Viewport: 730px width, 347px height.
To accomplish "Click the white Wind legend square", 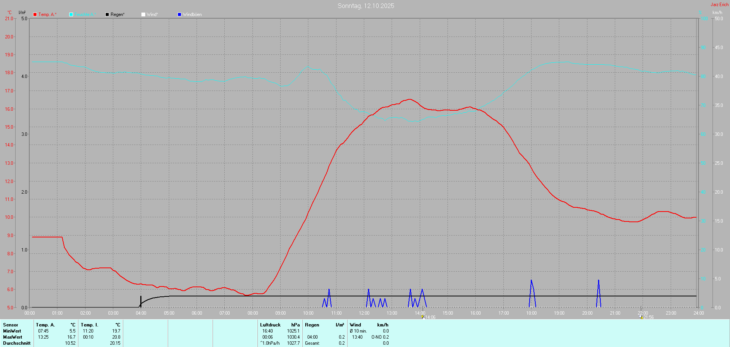I will coord(143,14).
